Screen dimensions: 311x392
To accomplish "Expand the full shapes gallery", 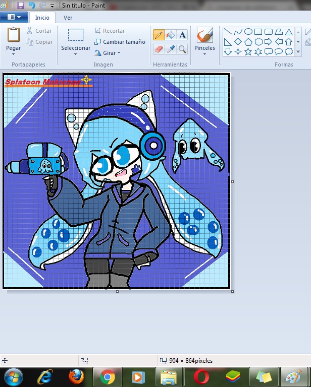I will (298, 52).
